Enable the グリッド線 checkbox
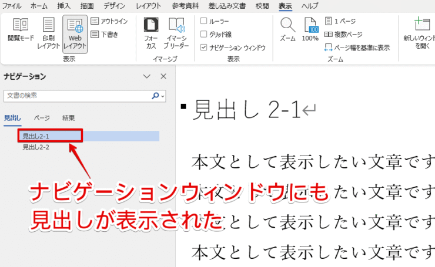 tap(203, 34)
